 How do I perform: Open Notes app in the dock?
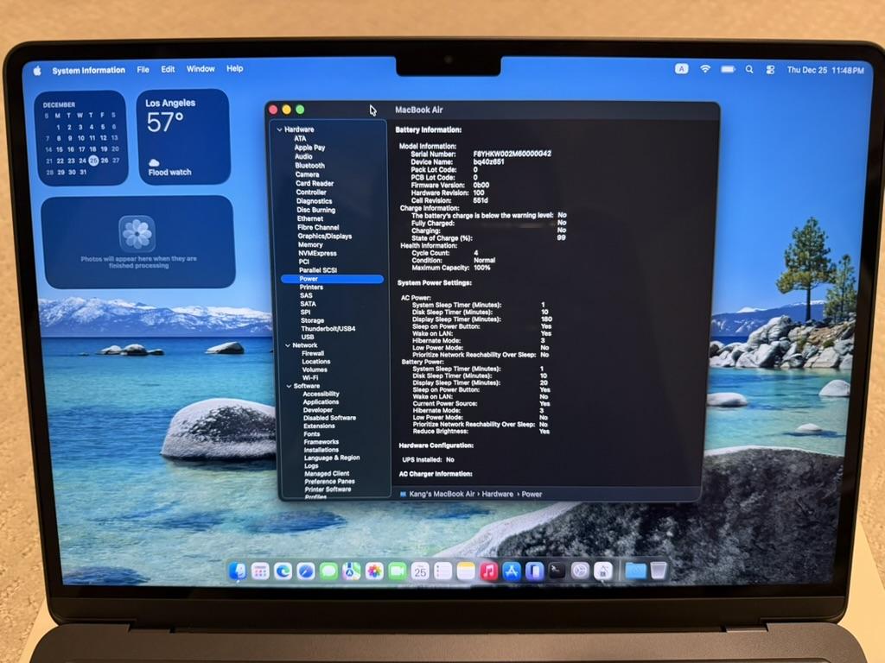pyautogui.click(x=466, y=571)
